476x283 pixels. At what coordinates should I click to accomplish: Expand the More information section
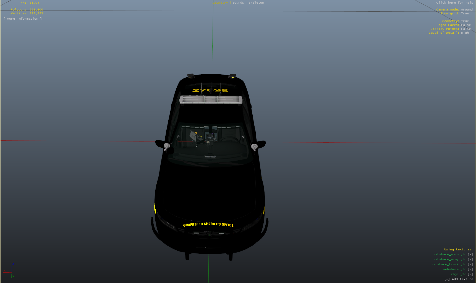(x=23, y=19)
